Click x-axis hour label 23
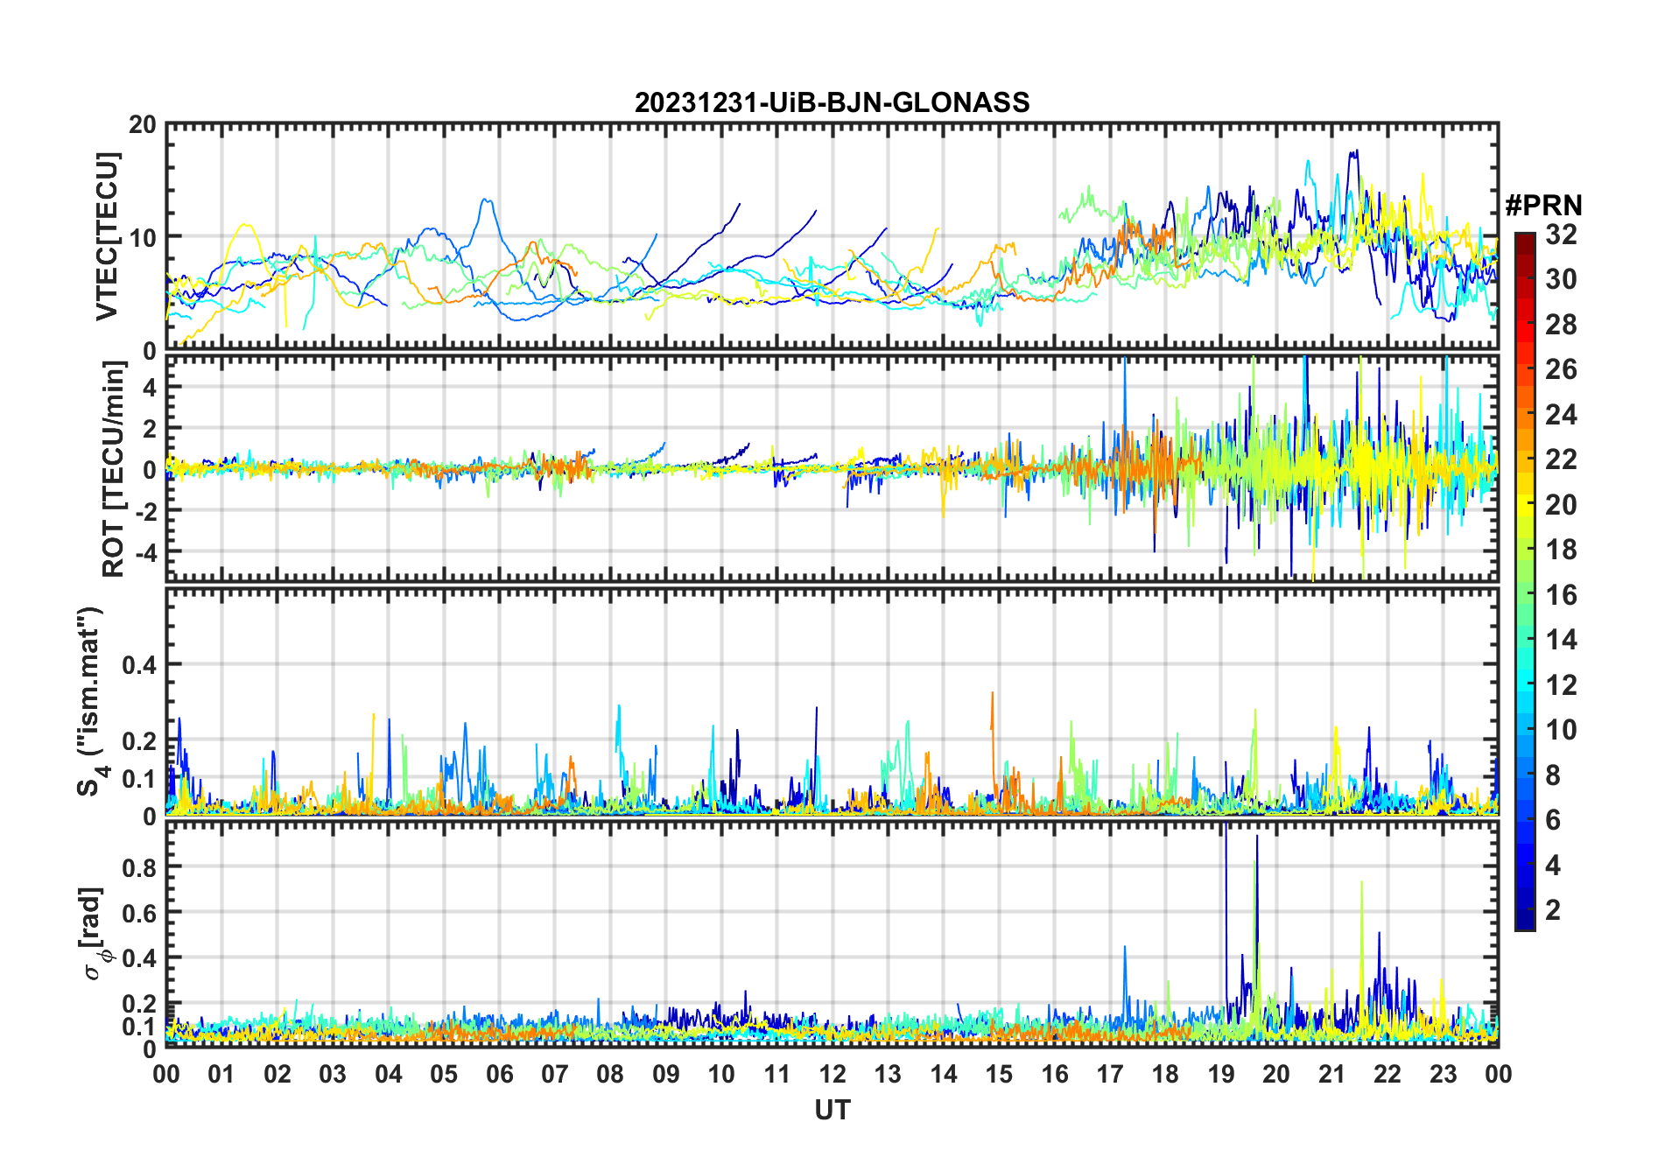1665x1164 pixels. (x=1443, y=1074)
